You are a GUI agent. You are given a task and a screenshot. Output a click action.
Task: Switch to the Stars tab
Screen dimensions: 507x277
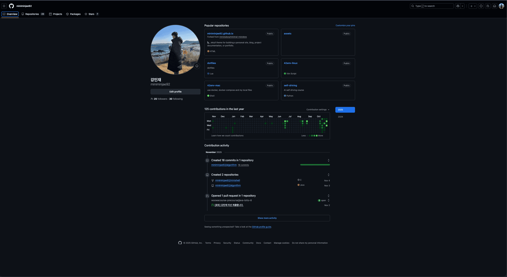tap(91, 14)
